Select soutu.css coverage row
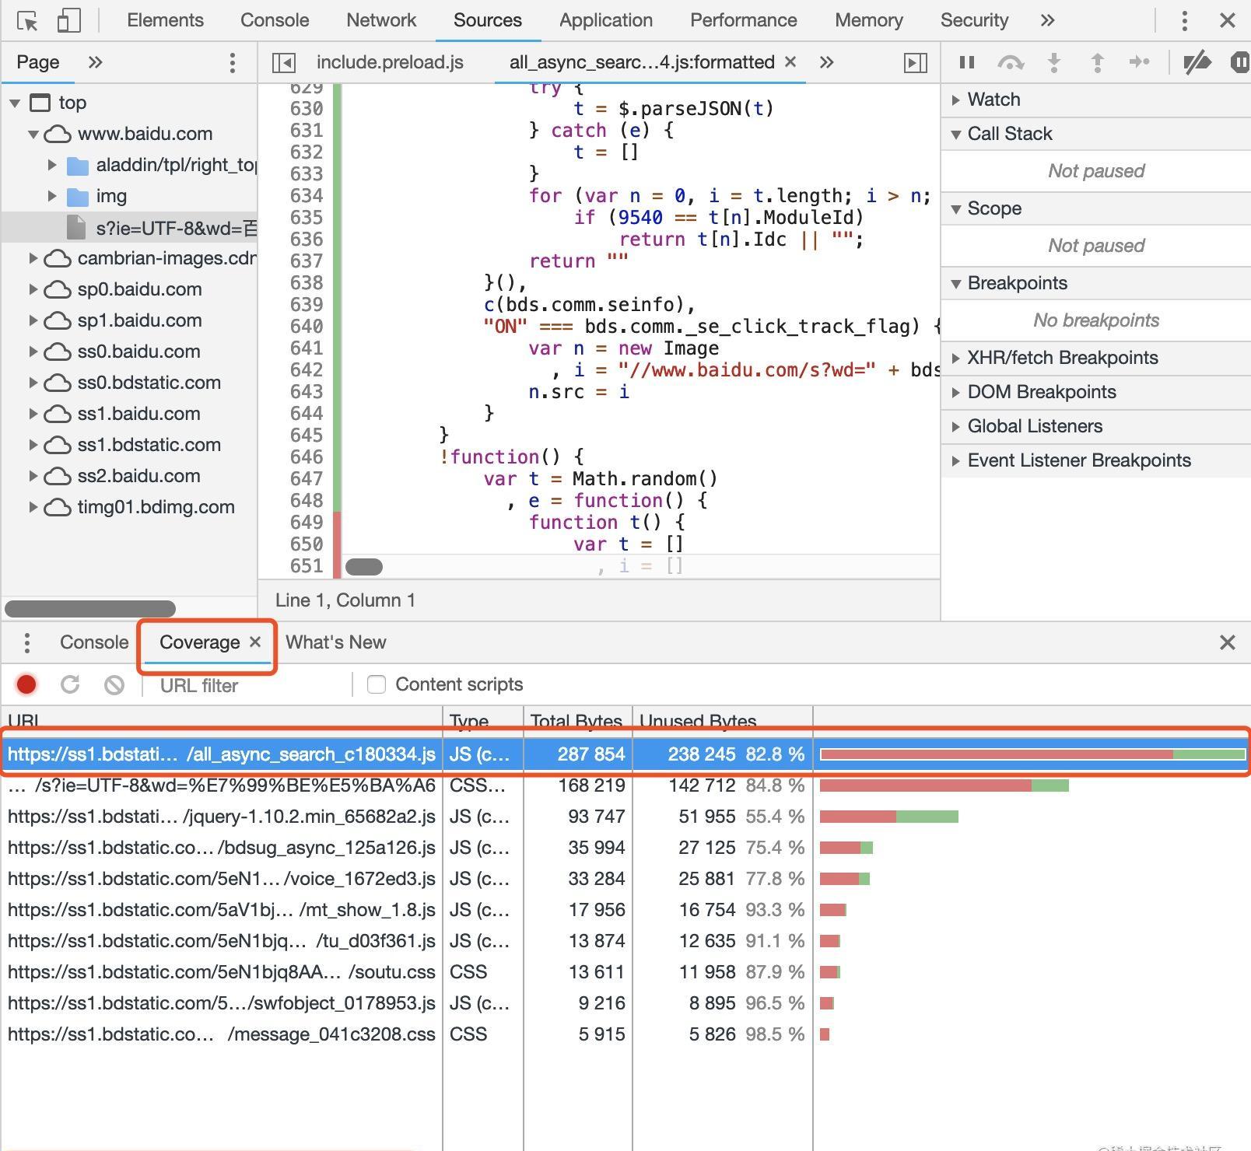 click(625, 972)
